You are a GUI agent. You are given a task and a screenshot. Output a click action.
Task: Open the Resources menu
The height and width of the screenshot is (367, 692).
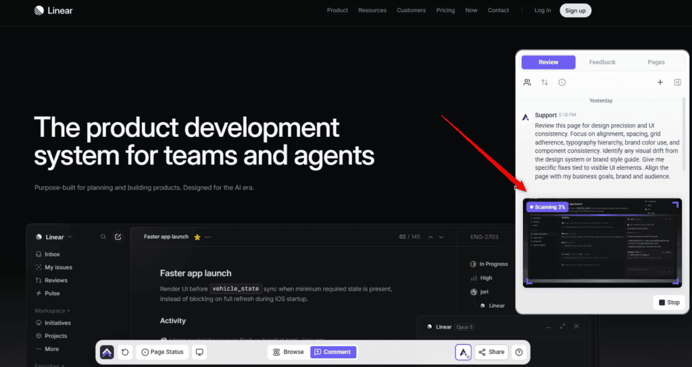372,10
